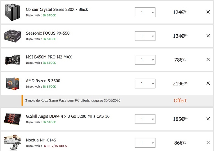Open AMD Ryzen 5 3600 product page
The height and width of the screenshot is (151, 214).
pyautogui.click(x=43, y=81)
